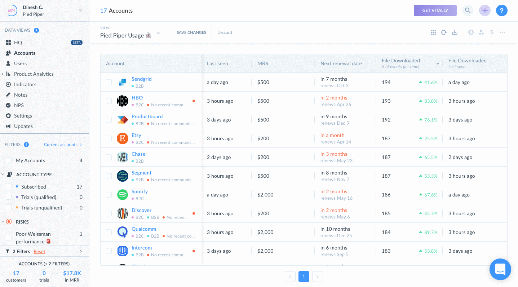Click the circular sync toolbar icon
The width and height of the screenshot is (518, 287).
(471, 32)
